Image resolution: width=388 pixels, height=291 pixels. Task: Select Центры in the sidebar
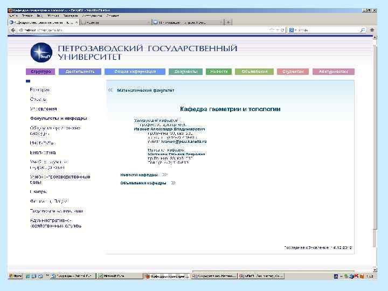pyautogui.click(x=38, y=192)
